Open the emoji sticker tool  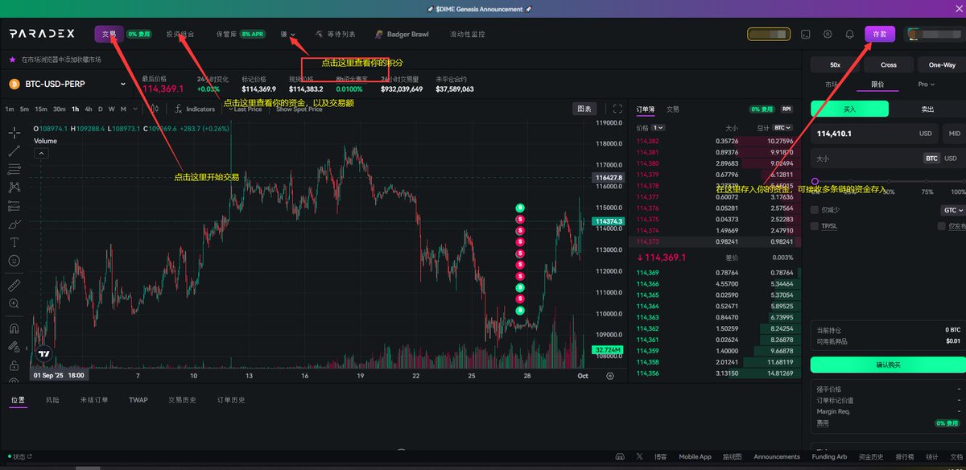[14, 261]
